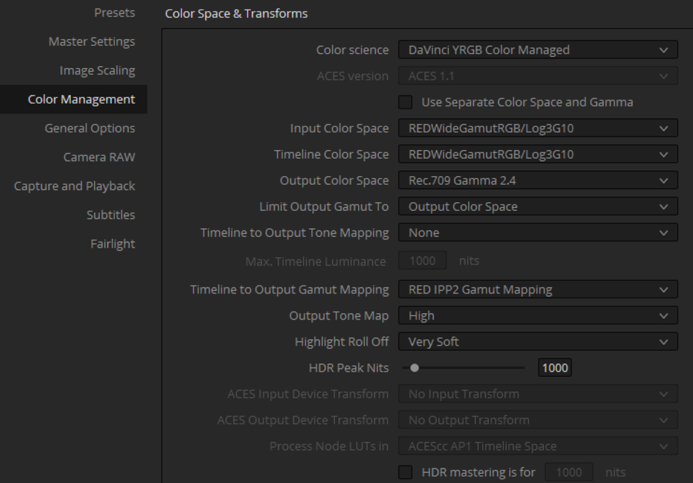Click the HDR Peak Nits value field
Screen dimensions: 693x483
pyautogui.click(x=555, y=368)
